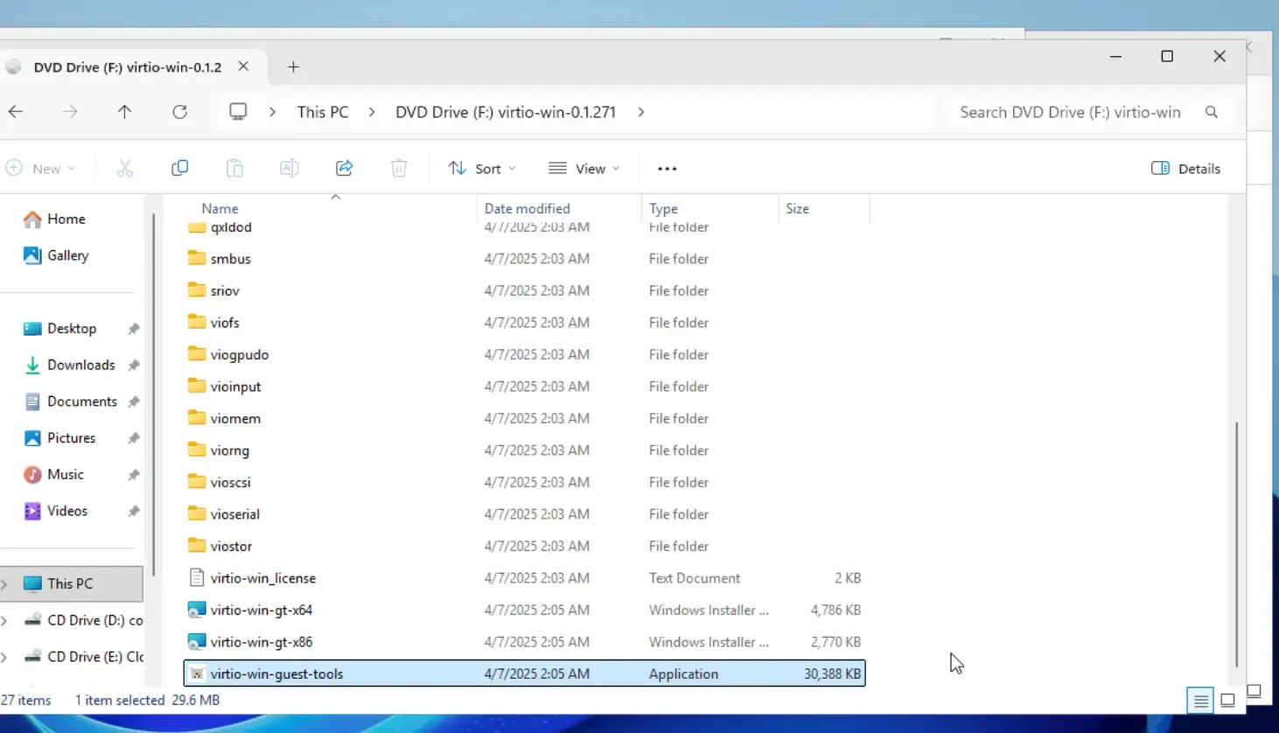The image size is (1279, 733).
Task: Switch to thumbnail layout in the status bar
Action: (x=1227, y=700)
